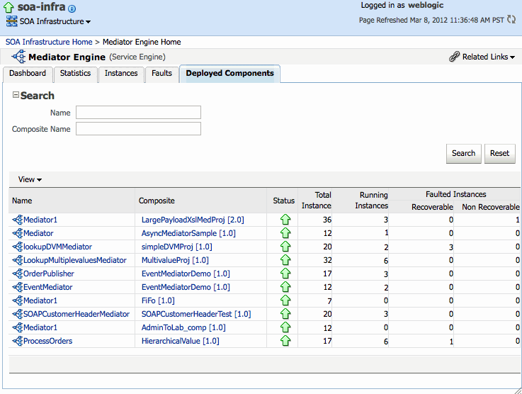Open the SOAPCustomerHeaderTest [1.0] composite link
This screenshot has height=394, width=522.
tap(196, 314)
